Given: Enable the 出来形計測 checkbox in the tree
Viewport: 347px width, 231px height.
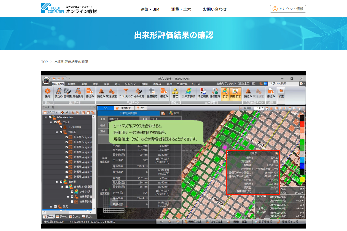Looking at the screenshot, I should click(x=72, y=201).
